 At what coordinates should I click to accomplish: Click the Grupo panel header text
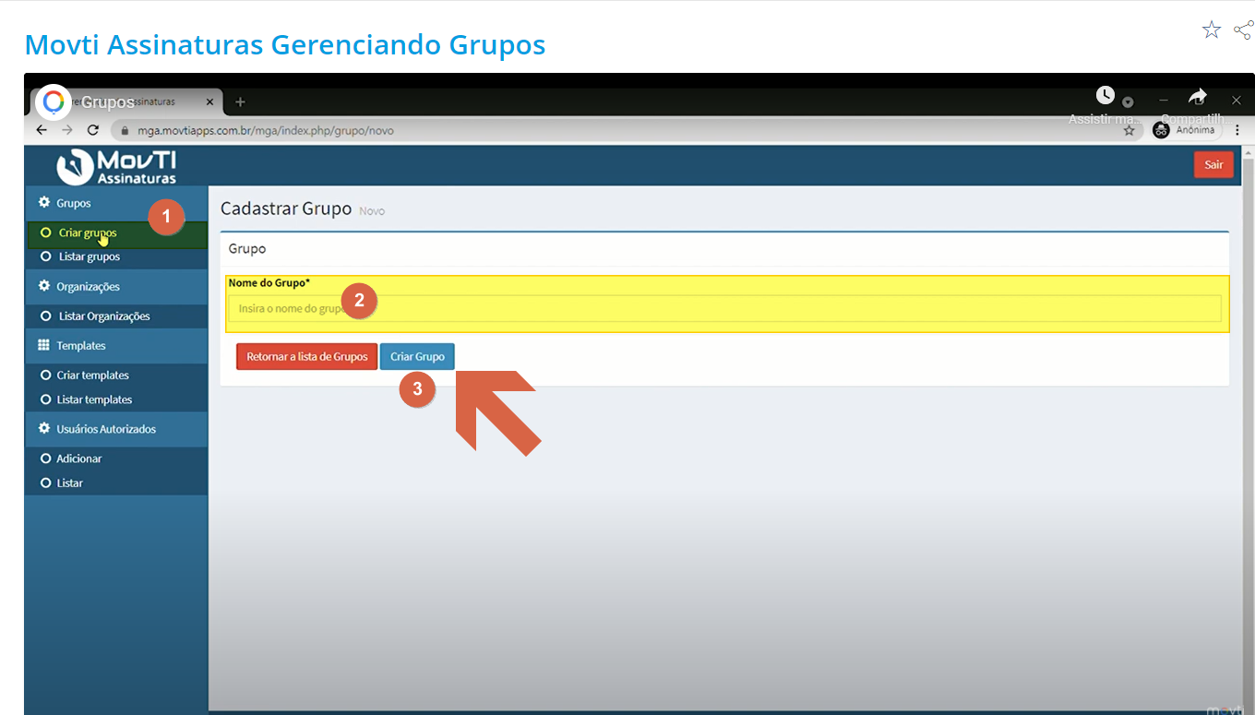coord(247,249)
